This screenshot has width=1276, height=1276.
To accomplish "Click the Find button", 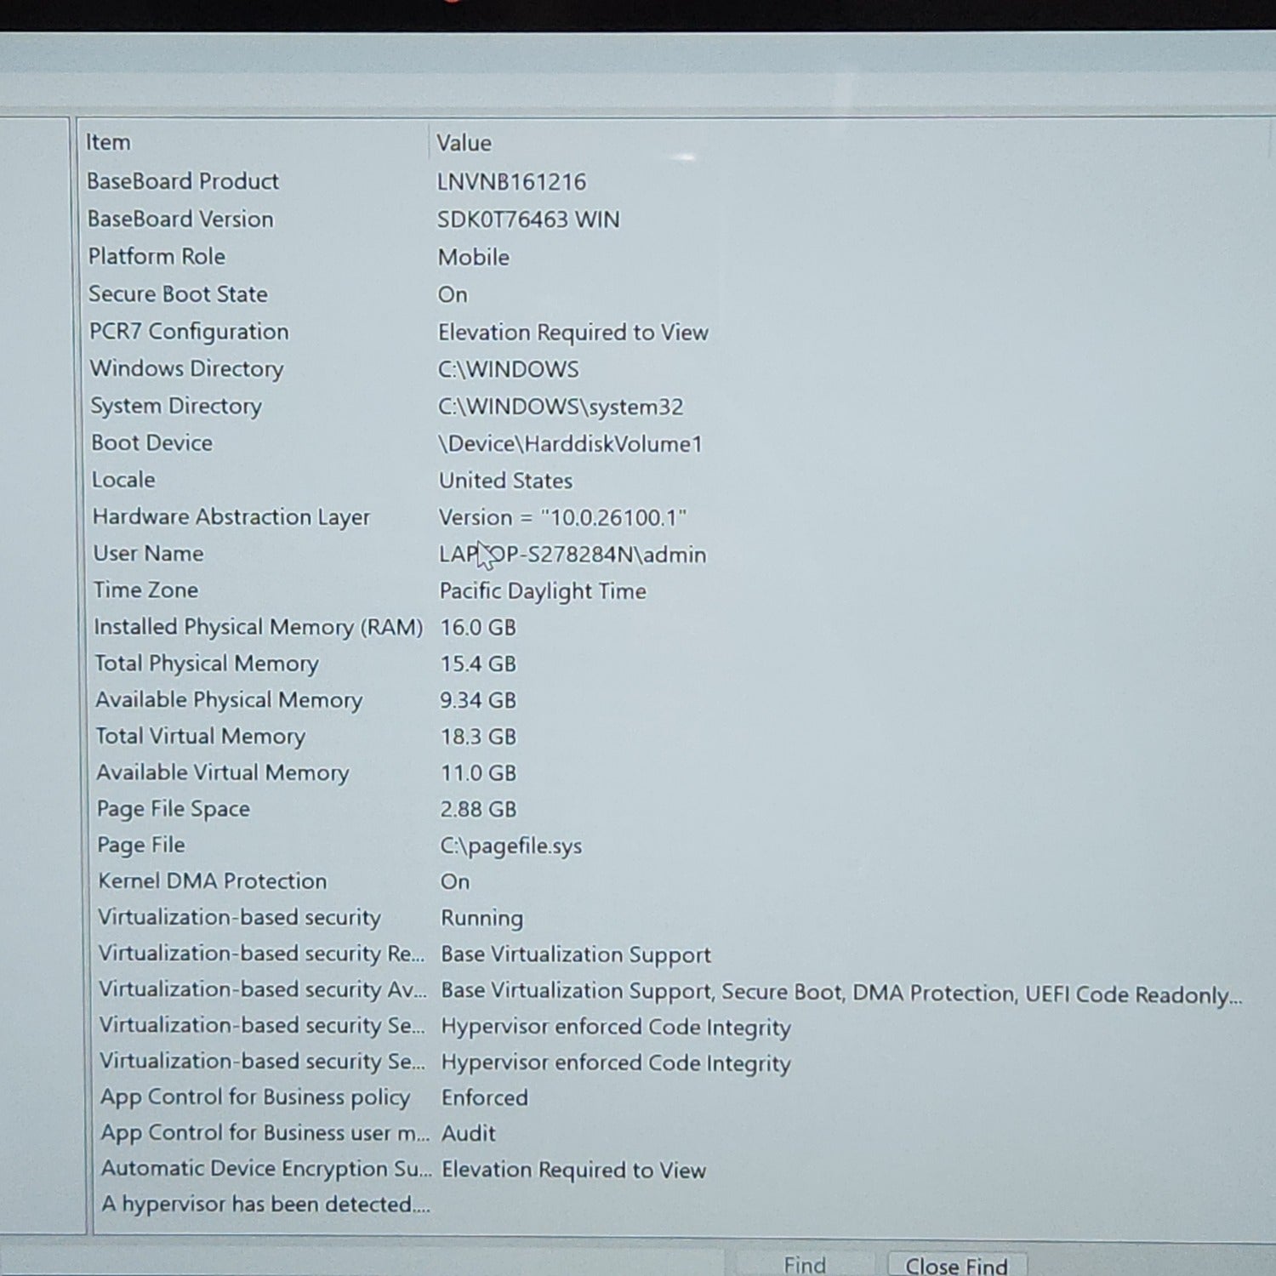I will point(804,1265).
